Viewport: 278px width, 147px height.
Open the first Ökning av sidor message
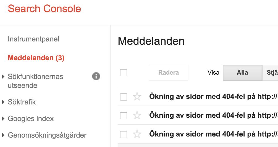(213, 97)
